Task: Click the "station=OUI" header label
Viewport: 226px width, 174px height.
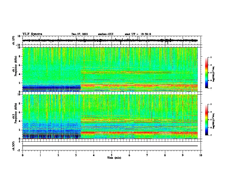Action: pos(106,34)
